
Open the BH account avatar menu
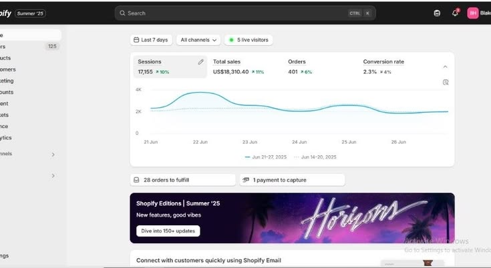point(473,13)
